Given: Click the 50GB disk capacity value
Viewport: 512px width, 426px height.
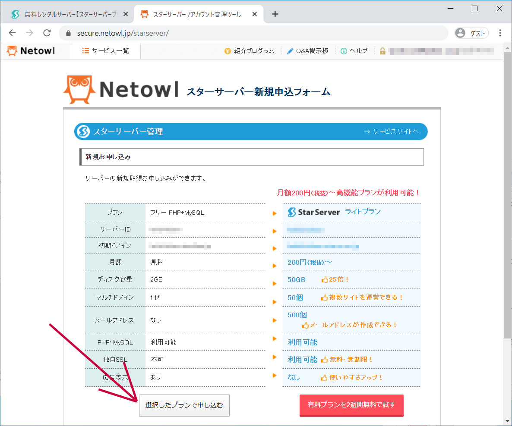Looking at the screenshot, I should tap(296, 279).
